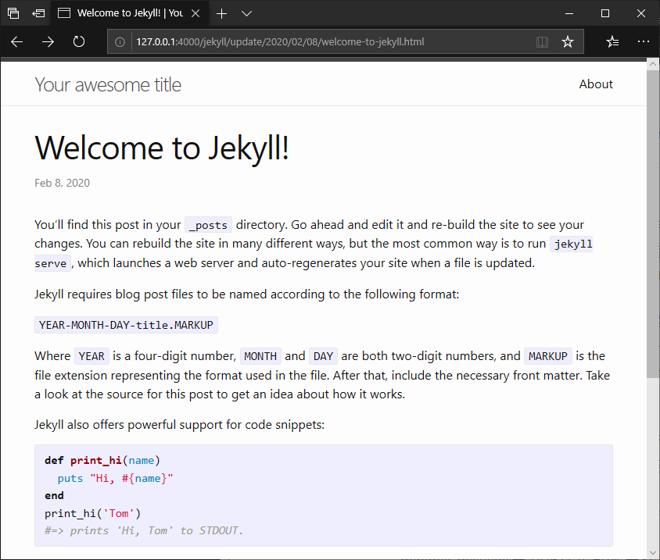660x560 pixels.
Task: Set these tabs aside icon
Action: point(38,13)
